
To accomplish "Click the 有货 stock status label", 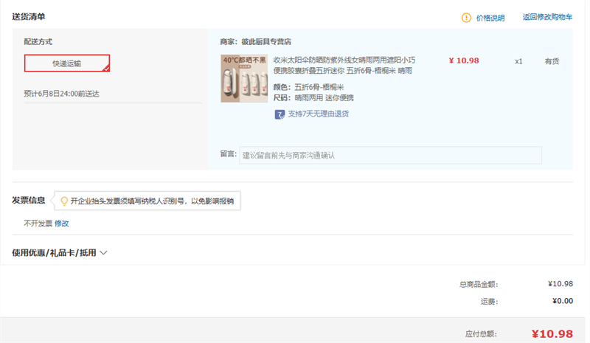I will (x=552, y=61).
